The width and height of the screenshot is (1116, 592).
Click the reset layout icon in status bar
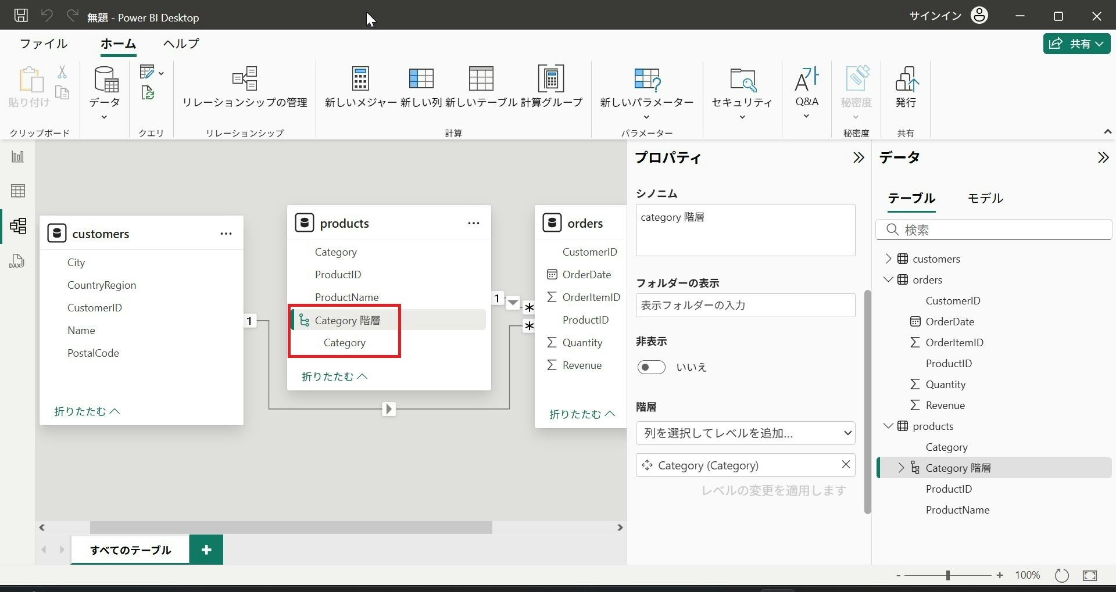[1062, 575]
